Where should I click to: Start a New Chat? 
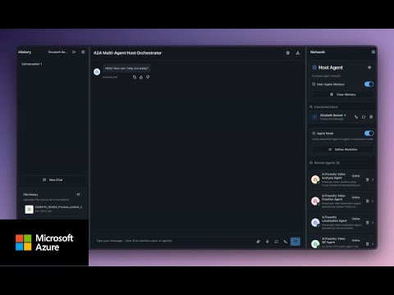pyautogui.click(x=53, y=179)
